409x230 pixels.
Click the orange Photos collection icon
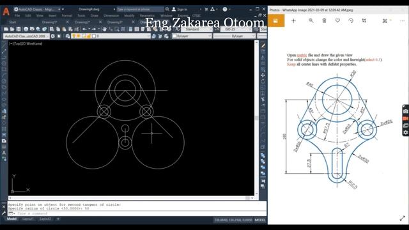point(276,21)
